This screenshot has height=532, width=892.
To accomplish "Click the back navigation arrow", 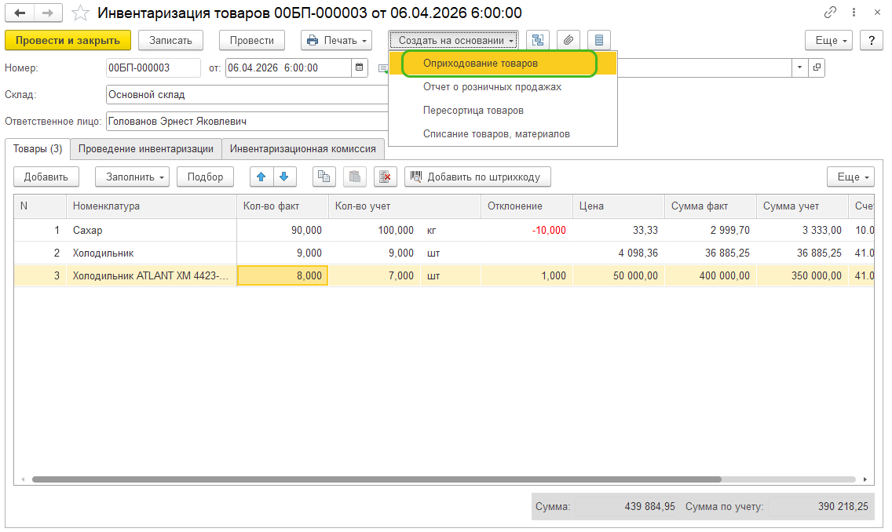I will 20,13.
